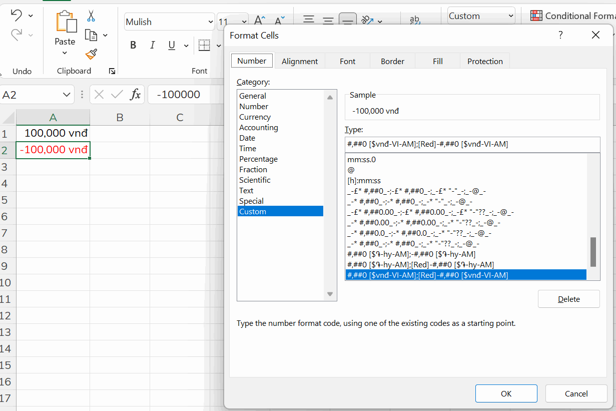Click the Copy icon in Clipboard
616x411 pixels.
point(91,35)
